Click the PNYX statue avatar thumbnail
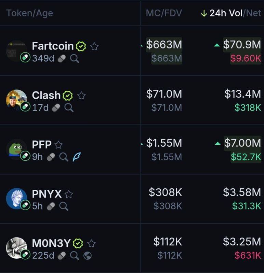Image resolution: width=264 pixels, height=273 pixels. 16,198
